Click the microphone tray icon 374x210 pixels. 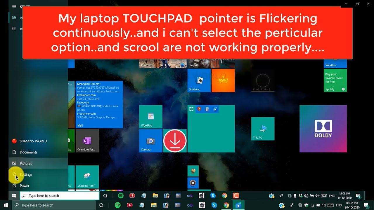[x=295, y=196]
